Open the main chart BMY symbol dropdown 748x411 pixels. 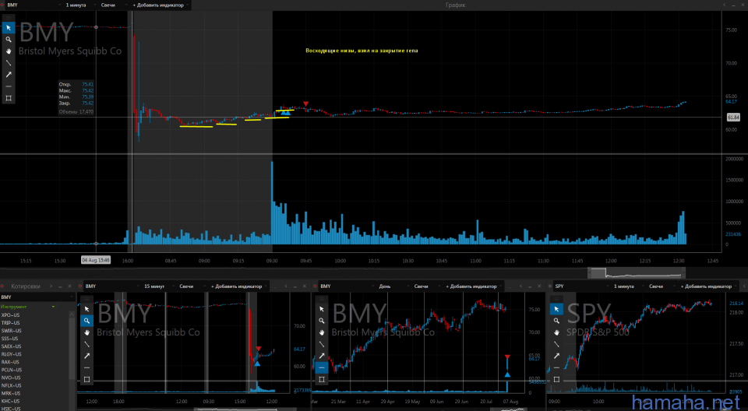click(34, 5)
